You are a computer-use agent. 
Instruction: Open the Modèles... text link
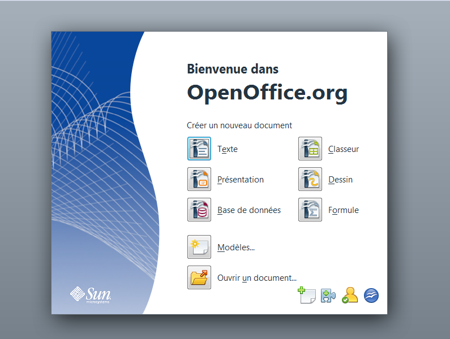pos(236,247)
